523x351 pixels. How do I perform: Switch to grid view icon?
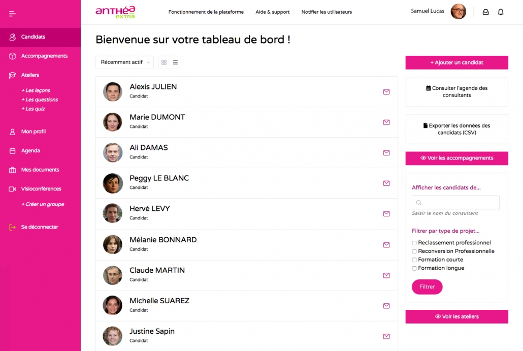pos(164,62)
